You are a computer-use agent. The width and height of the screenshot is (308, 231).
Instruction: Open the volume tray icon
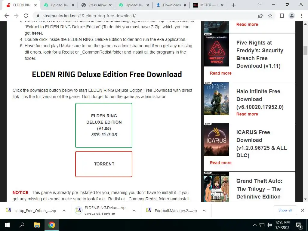[269, 225]
